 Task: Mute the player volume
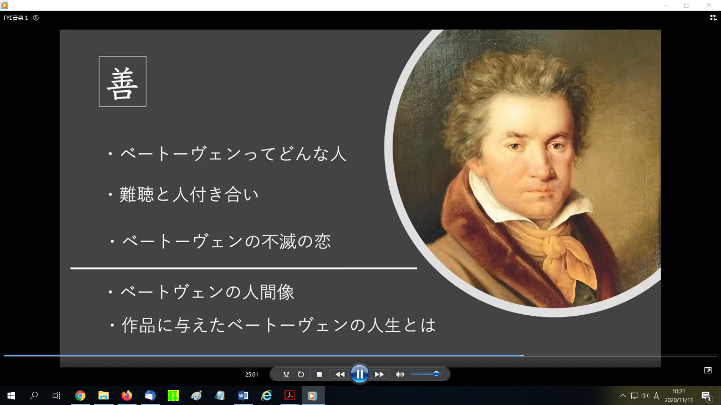click(400, 375)
